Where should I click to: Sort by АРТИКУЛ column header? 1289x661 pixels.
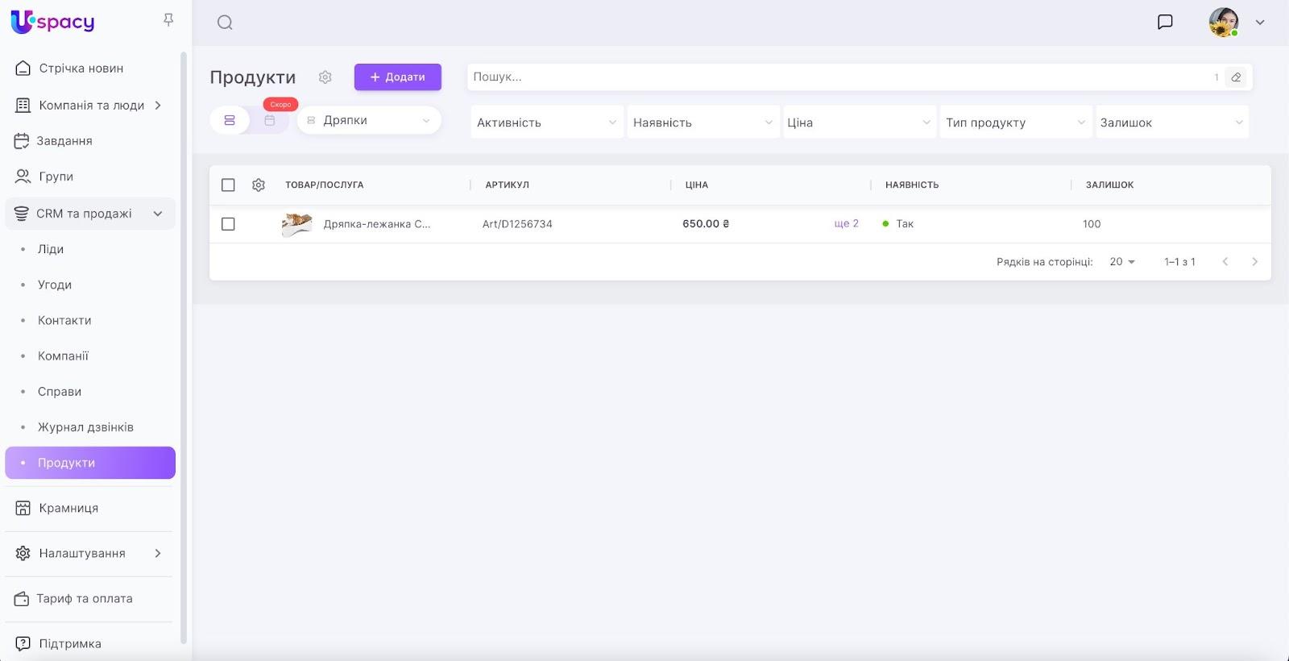click(507, 185)
